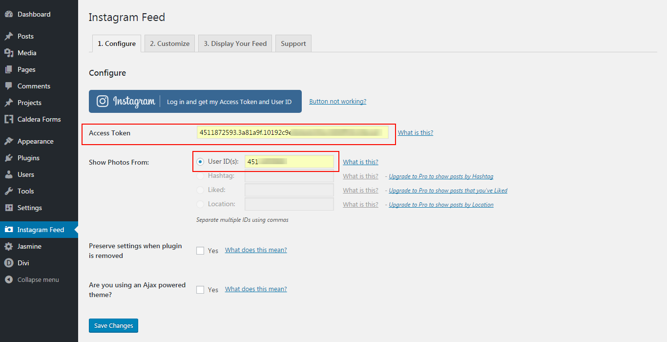Click the Plugins plug icon

pos(8,158)
